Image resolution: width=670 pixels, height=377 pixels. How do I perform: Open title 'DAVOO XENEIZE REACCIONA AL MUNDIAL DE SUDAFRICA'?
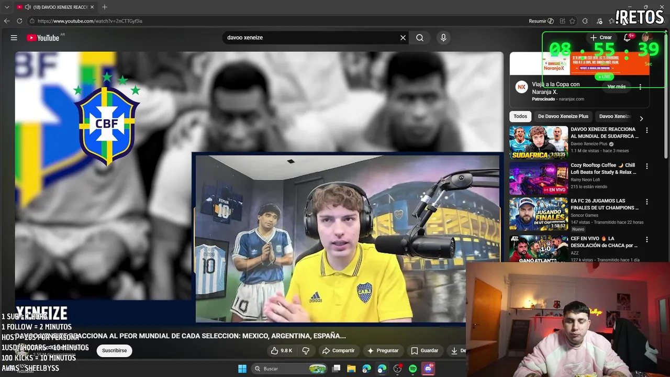click(x=605, y=132)
